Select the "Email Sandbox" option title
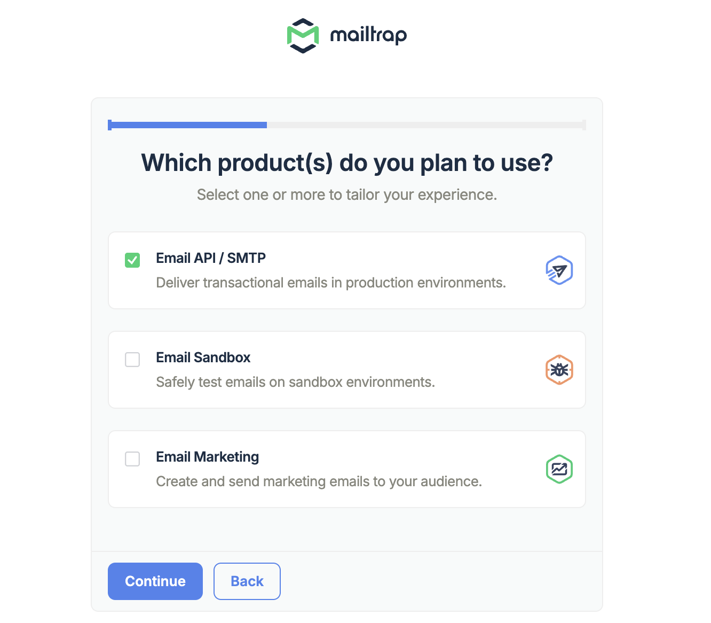The height and width of the screenshot is (623, 711). click(x=203, y=357)
